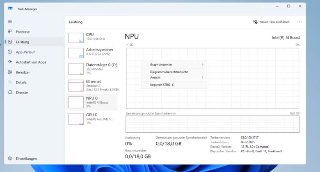Open Benutzer via the users icon
The width and height of the screenshot is (320, 172).
tap(10, 72)
